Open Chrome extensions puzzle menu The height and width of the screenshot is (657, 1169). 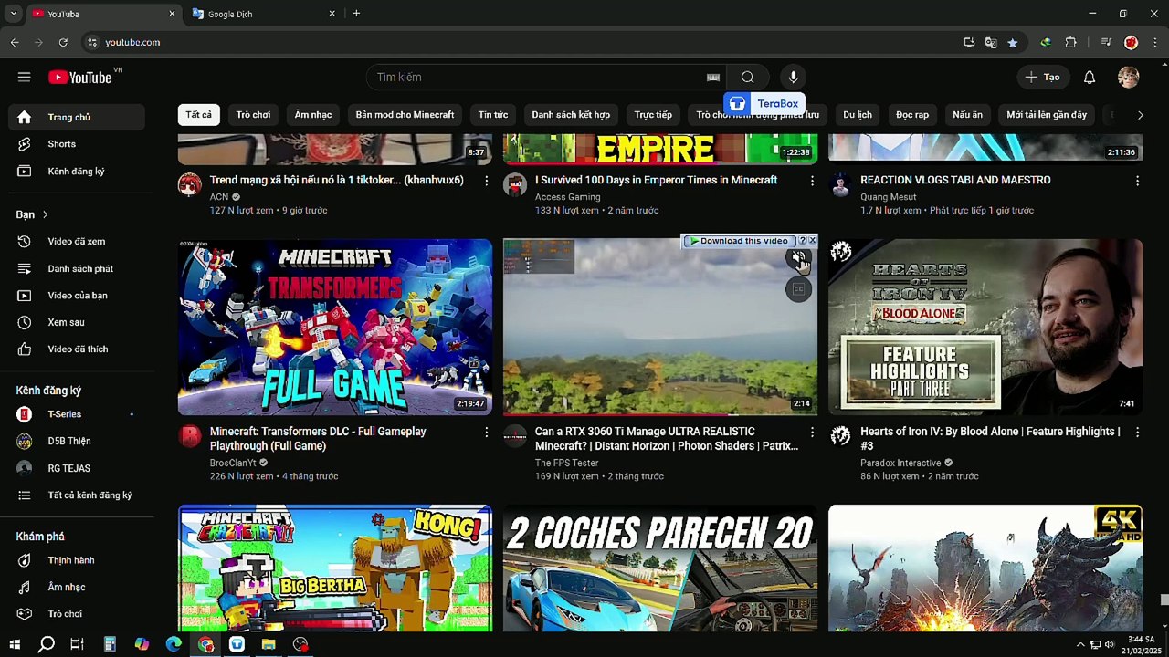[x=1071, y=42]
